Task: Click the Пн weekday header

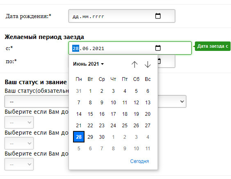Action: [79, 79]
